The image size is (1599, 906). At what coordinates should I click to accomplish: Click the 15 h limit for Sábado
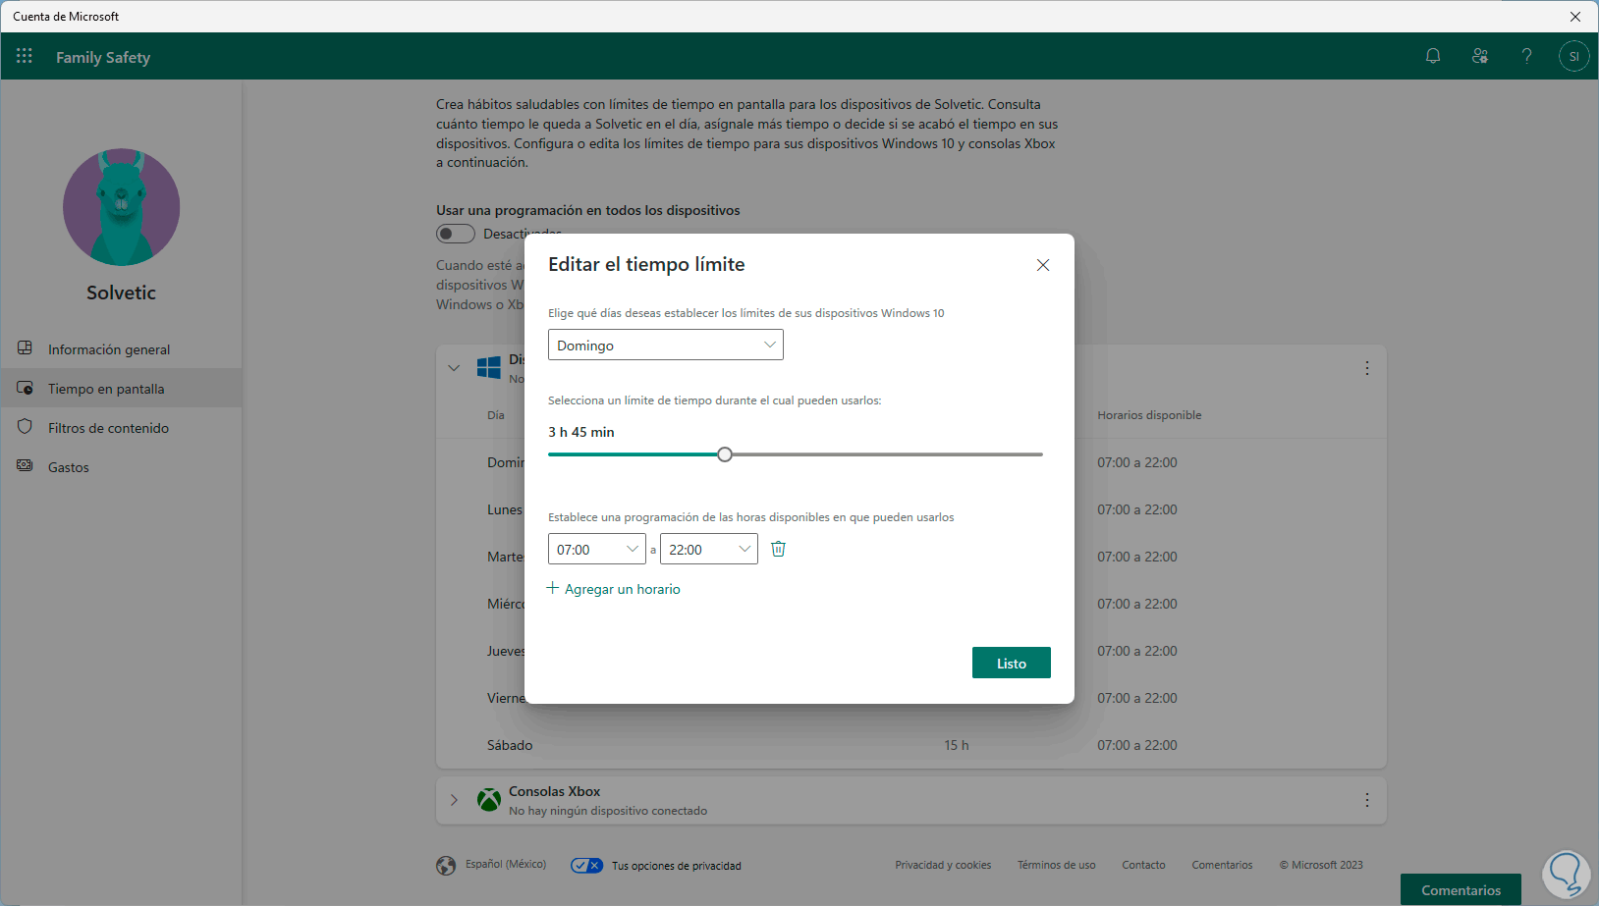click(x=957, y=745)
